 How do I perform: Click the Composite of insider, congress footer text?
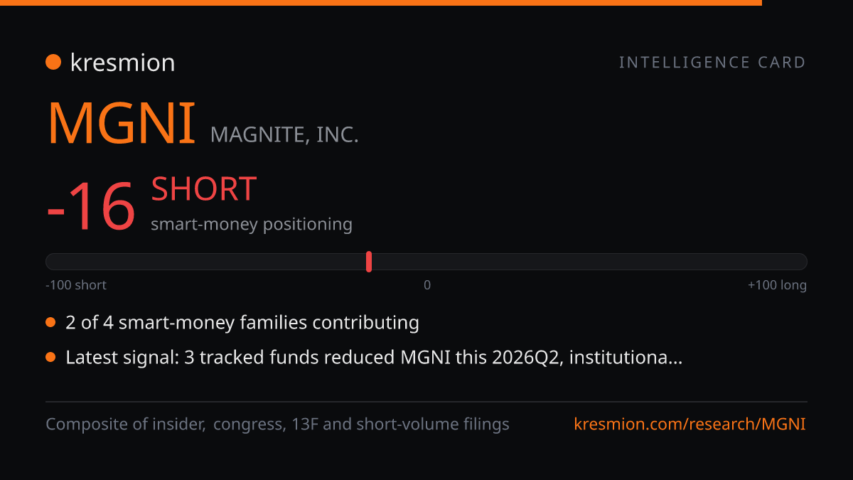[x=277, y=425]
